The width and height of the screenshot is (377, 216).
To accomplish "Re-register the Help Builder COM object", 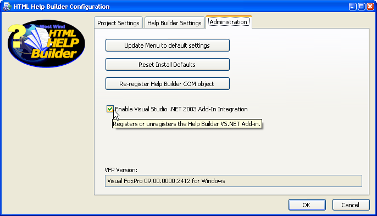I will [x=167, y=84].
